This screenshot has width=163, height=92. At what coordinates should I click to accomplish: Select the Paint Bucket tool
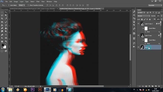6,28
